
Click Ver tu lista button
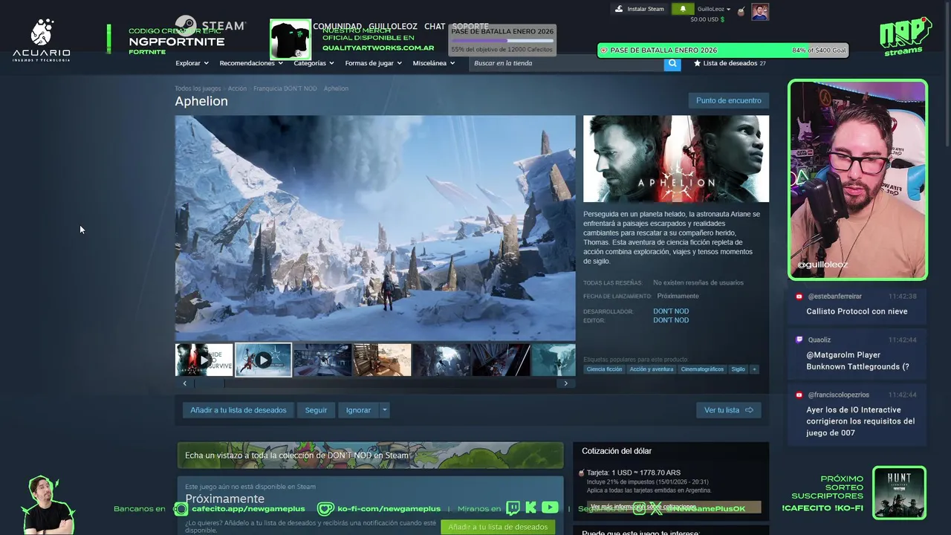click(x=728, y=410)
